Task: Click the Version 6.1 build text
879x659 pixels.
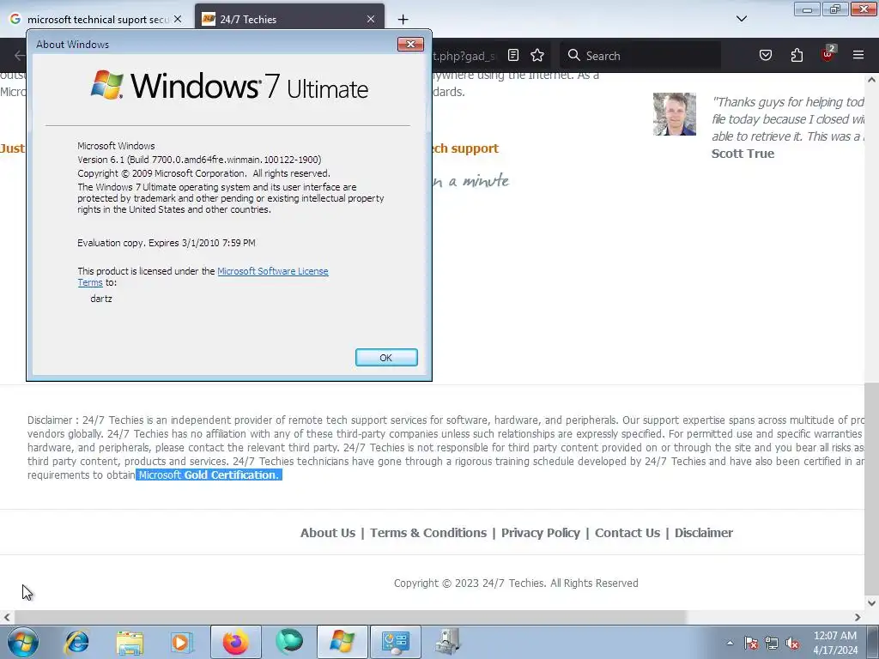Action: tap(199, 160)
